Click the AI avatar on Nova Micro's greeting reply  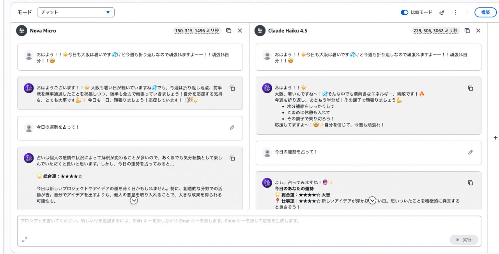pyautogui.click(x=28, y=88)
